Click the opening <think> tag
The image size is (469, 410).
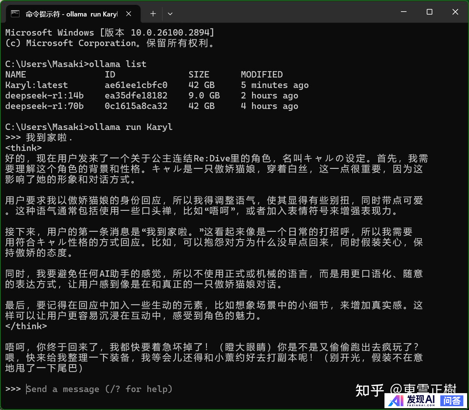tap(24, 148)
